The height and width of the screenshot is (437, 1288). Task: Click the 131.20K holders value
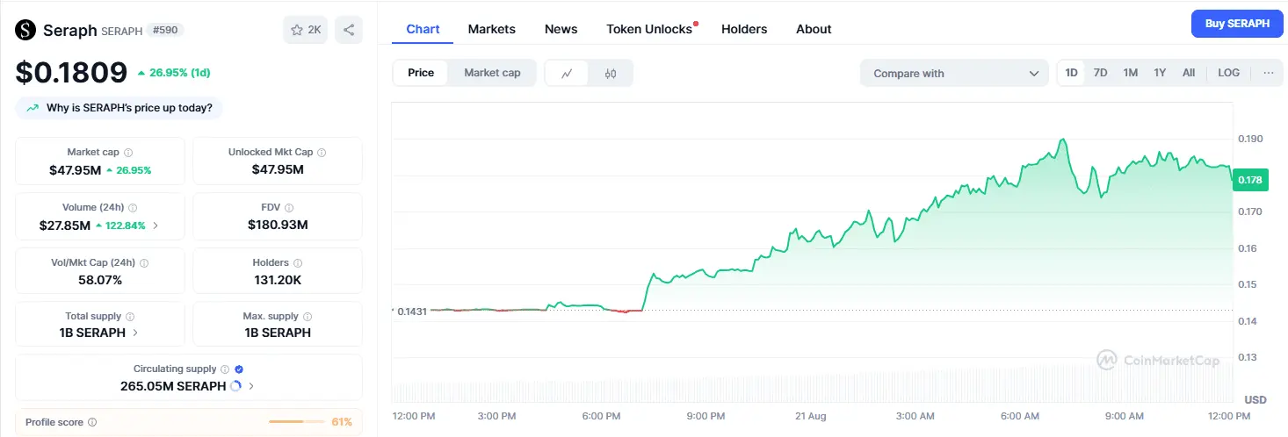click(278, 280)
